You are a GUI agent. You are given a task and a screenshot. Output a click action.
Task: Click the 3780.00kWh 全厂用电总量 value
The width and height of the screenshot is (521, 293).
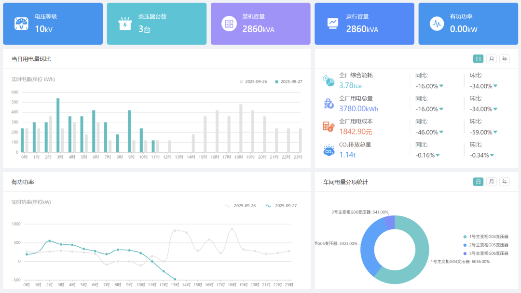point(358,109)
